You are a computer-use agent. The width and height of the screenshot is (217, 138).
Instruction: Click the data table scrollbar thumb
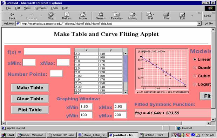click(x=126, y=69)
